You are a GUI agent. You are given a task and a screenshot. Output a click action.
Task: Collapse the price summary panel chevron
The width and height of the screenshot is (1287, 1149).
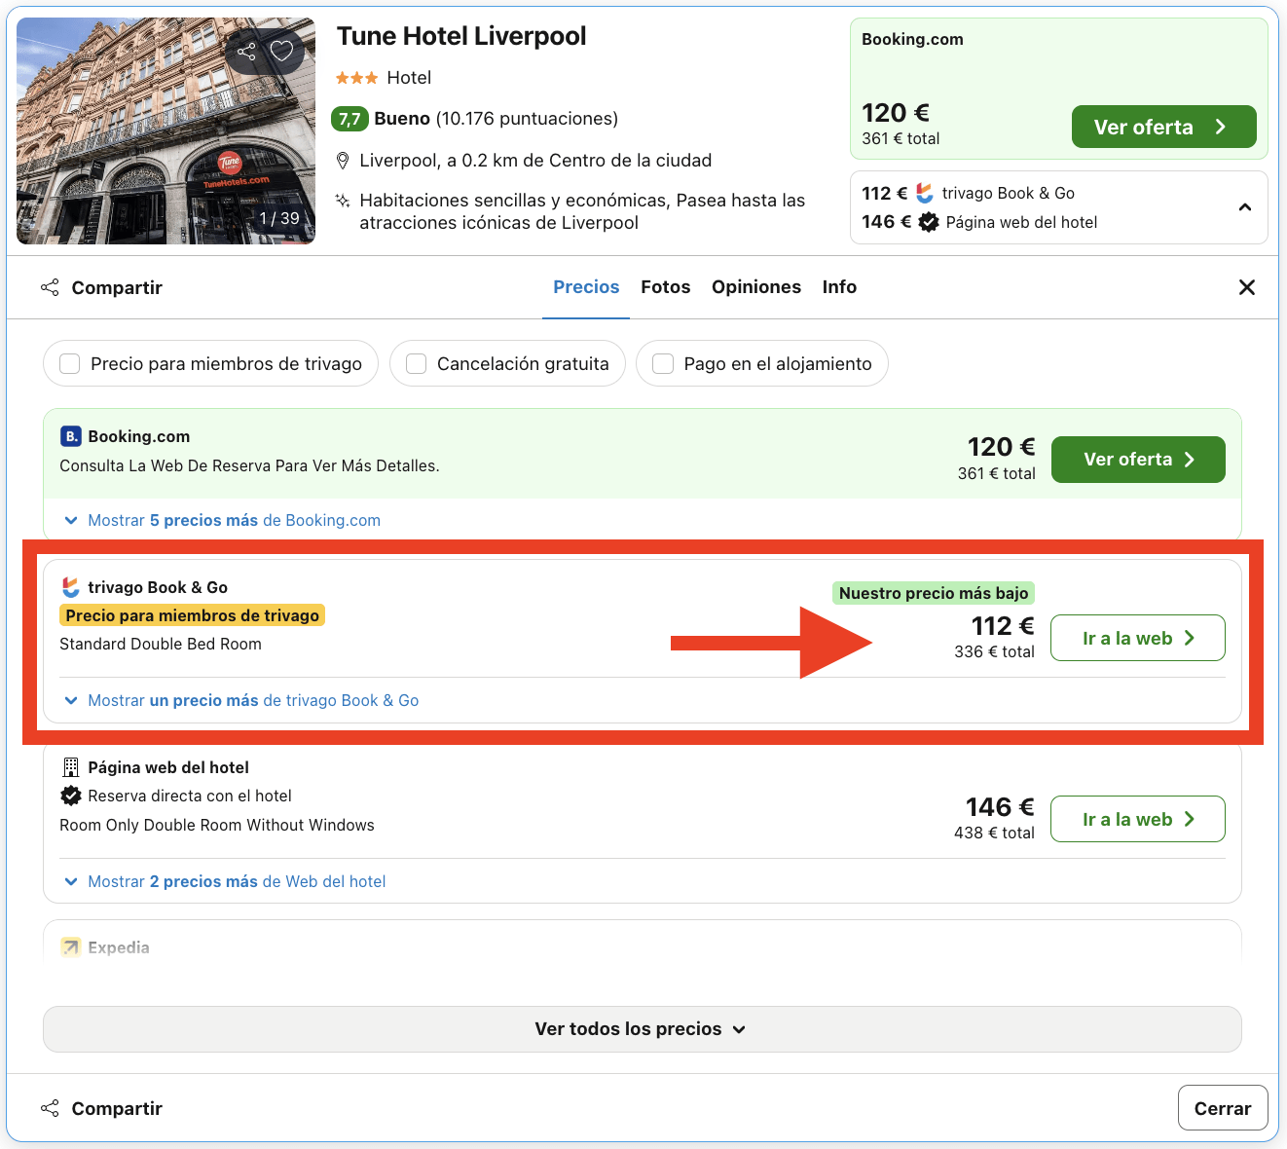tap(1244, 207)
